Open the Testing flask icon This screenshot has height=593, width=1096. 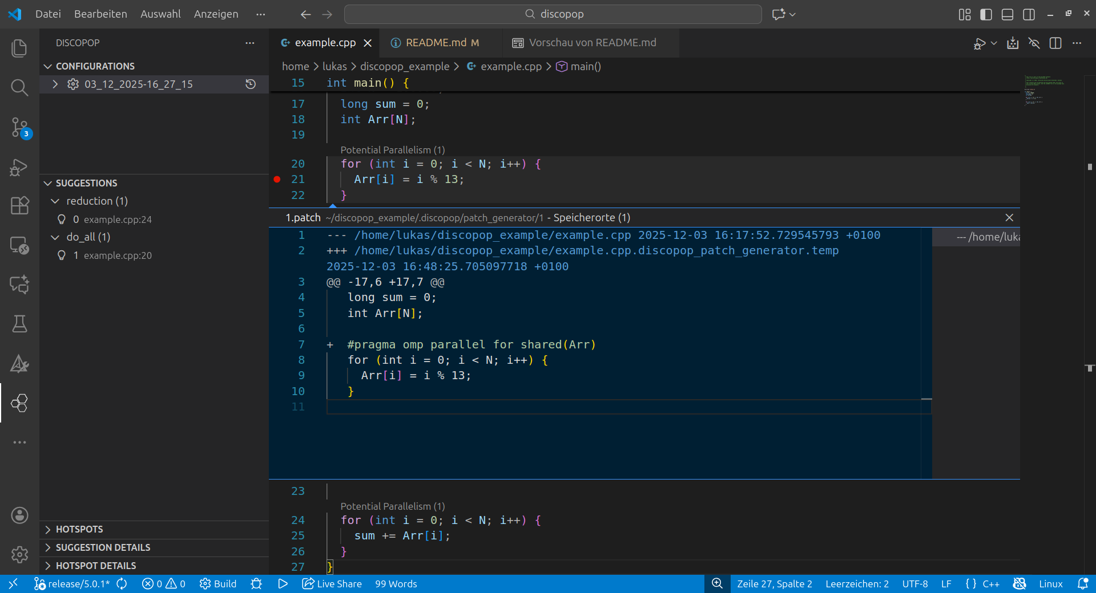click(x=19, y=324)
